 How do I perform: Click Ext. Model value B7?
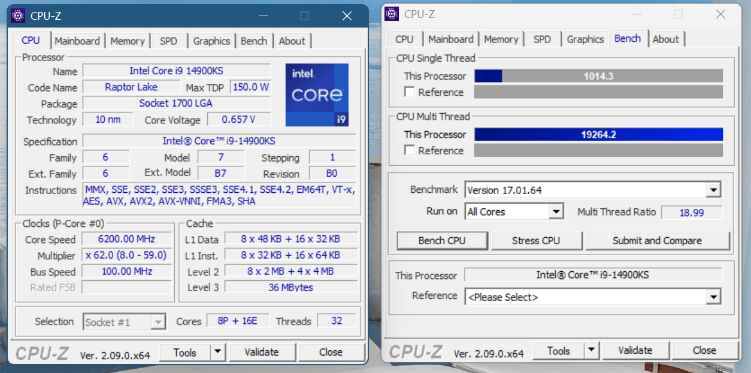point(220,174)
